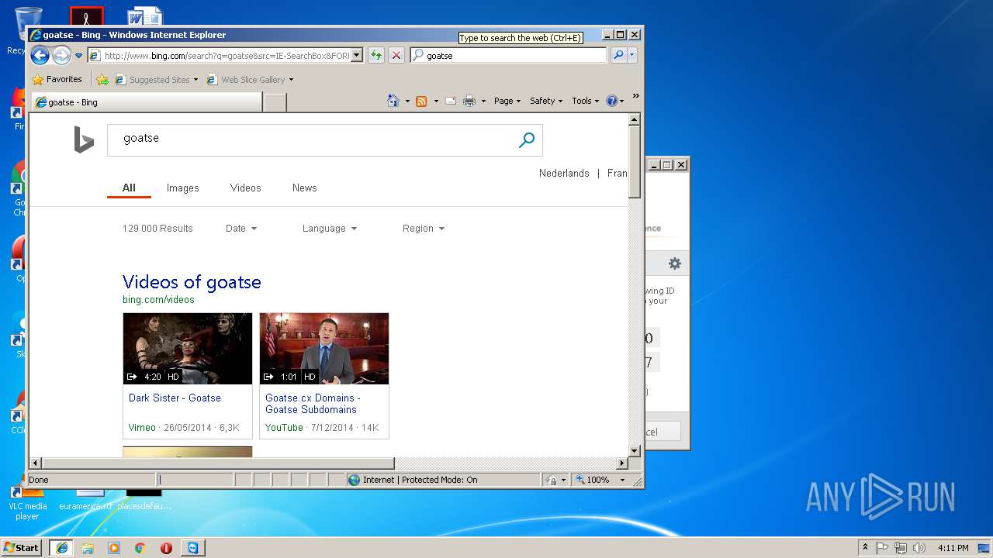Go back with the IE Back arrow
The image size is (993, 558).
(40, 55)
